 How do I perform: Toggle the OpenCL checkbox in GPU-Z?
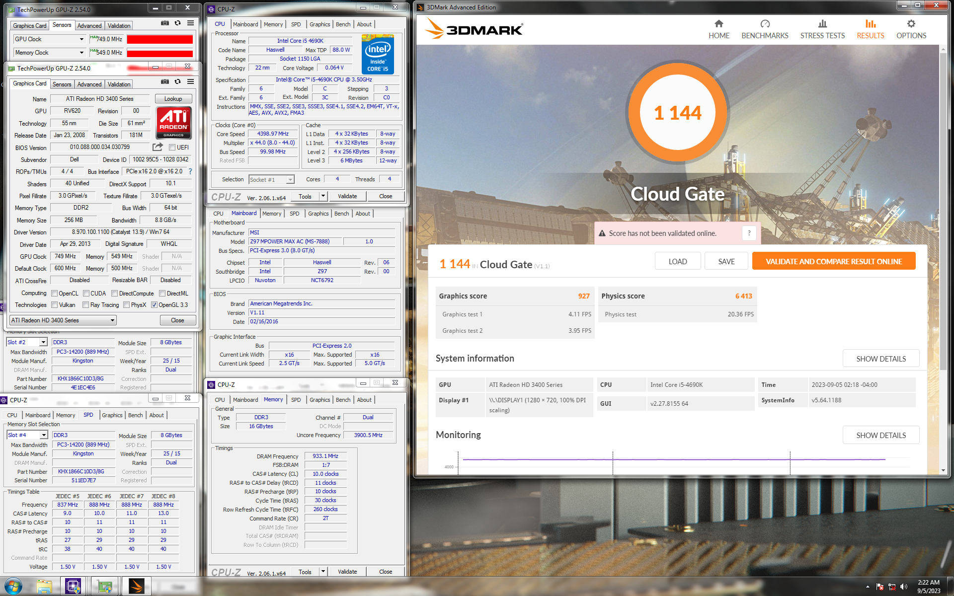(55, 294)
